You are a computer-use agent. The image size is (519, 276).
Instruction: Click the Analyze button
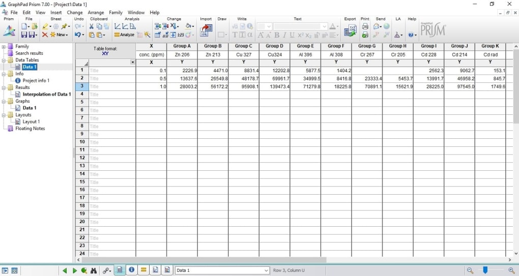124,35
